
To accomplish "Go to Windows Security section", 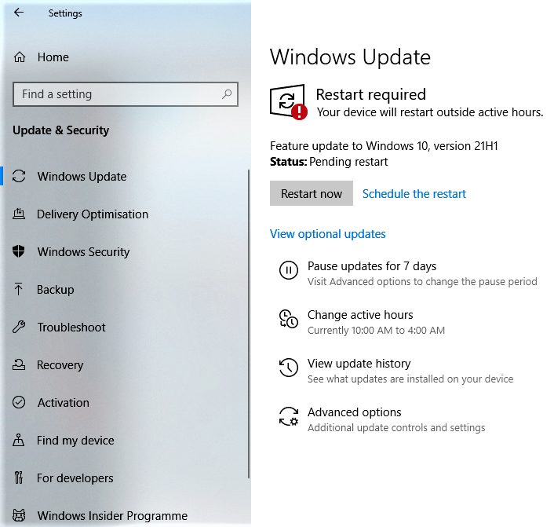I will 83,251.
